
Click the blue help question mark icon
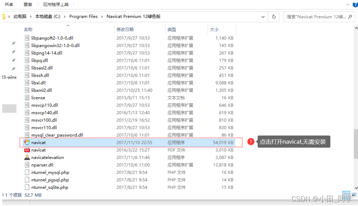(x=355, y=4)
